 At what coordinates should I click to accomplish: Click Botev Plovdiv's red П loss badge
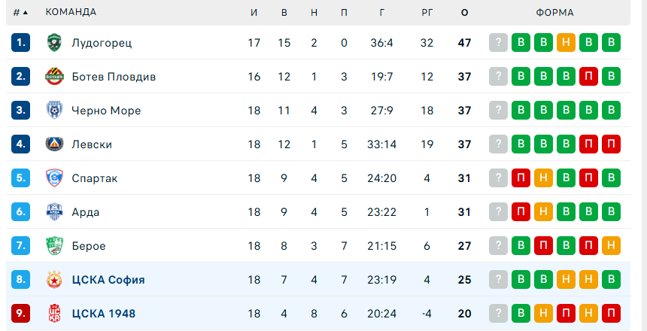coord(589,77)
